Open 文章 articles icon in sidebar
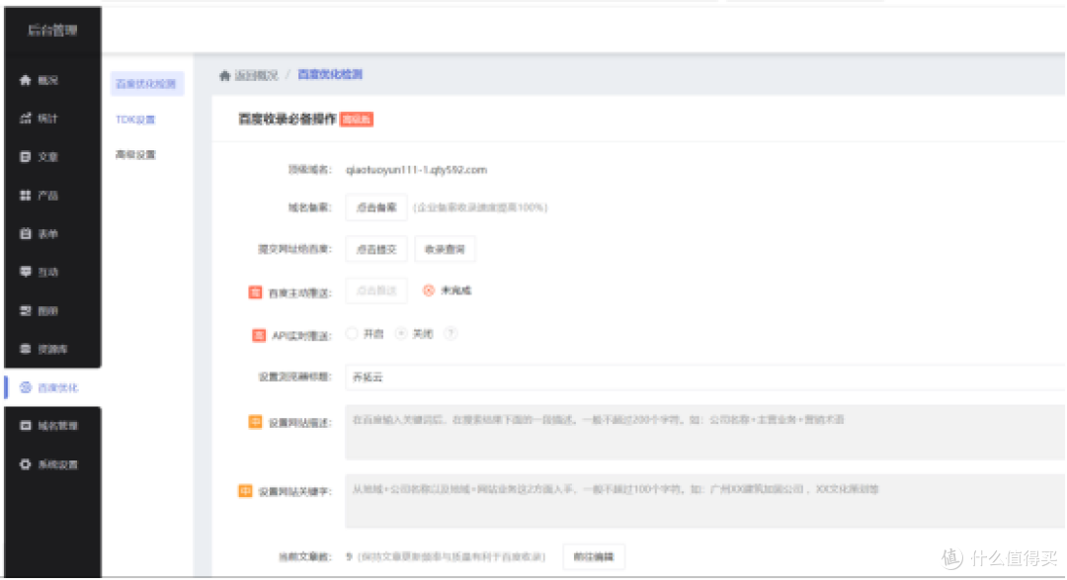The width and height of the screenshot is (1067, 580). [25, 156]
